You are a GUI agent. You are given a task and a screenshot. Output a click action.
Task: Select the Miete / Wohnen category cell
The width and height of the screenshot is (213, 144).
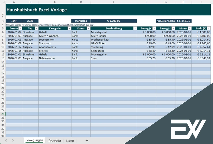click(x=55, y=36)
